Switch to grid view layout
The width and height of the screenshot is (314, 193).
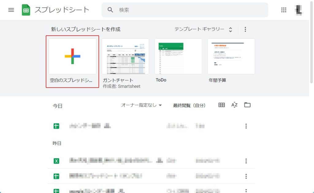[x=221, y=105]
